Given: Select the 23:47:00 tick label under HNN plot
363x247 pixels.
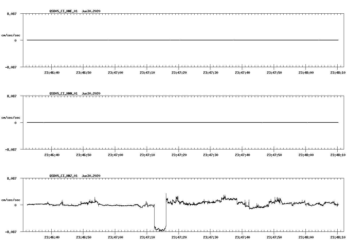Looking at the screenshot, I should 115,155.
